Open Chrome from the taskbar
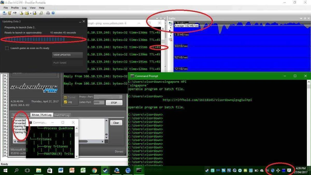Viewport: 311px width, 175px height. coord(94,170)
